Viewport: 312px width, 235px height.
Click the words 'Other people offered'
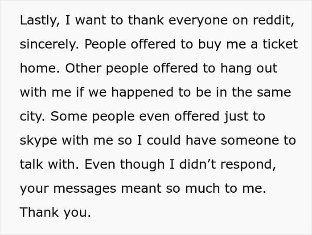(x=131, y=69)
